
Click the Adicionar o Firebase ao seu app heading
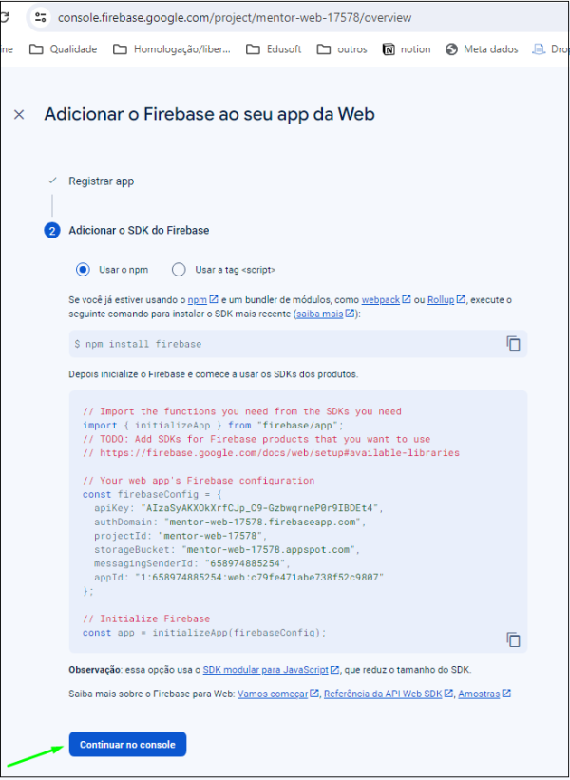pyautogui.click(x=209, y=115)
